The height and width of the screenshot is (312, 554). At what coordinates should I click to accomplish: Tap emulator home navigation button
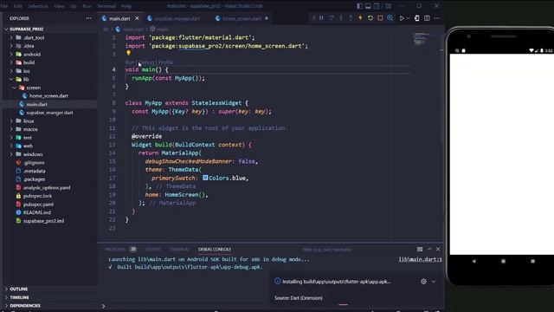pyautogui.click(x=503, y=261)
